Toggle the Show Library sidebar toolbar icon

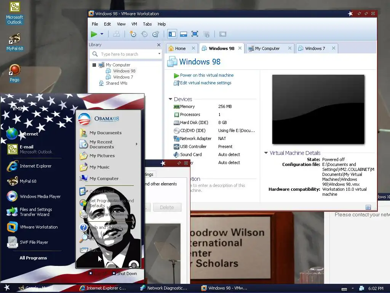172,34
